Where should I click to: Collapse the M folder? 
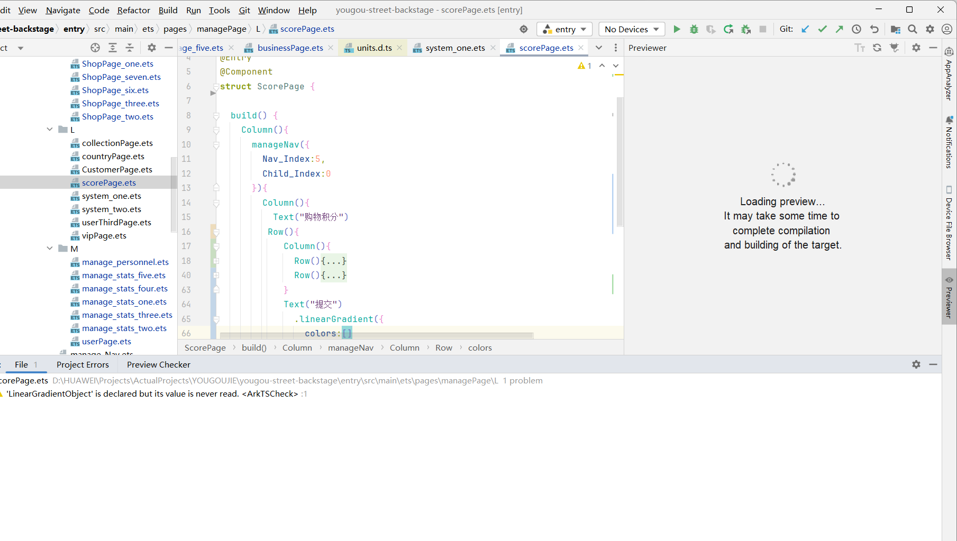click(x=50, y=249)
